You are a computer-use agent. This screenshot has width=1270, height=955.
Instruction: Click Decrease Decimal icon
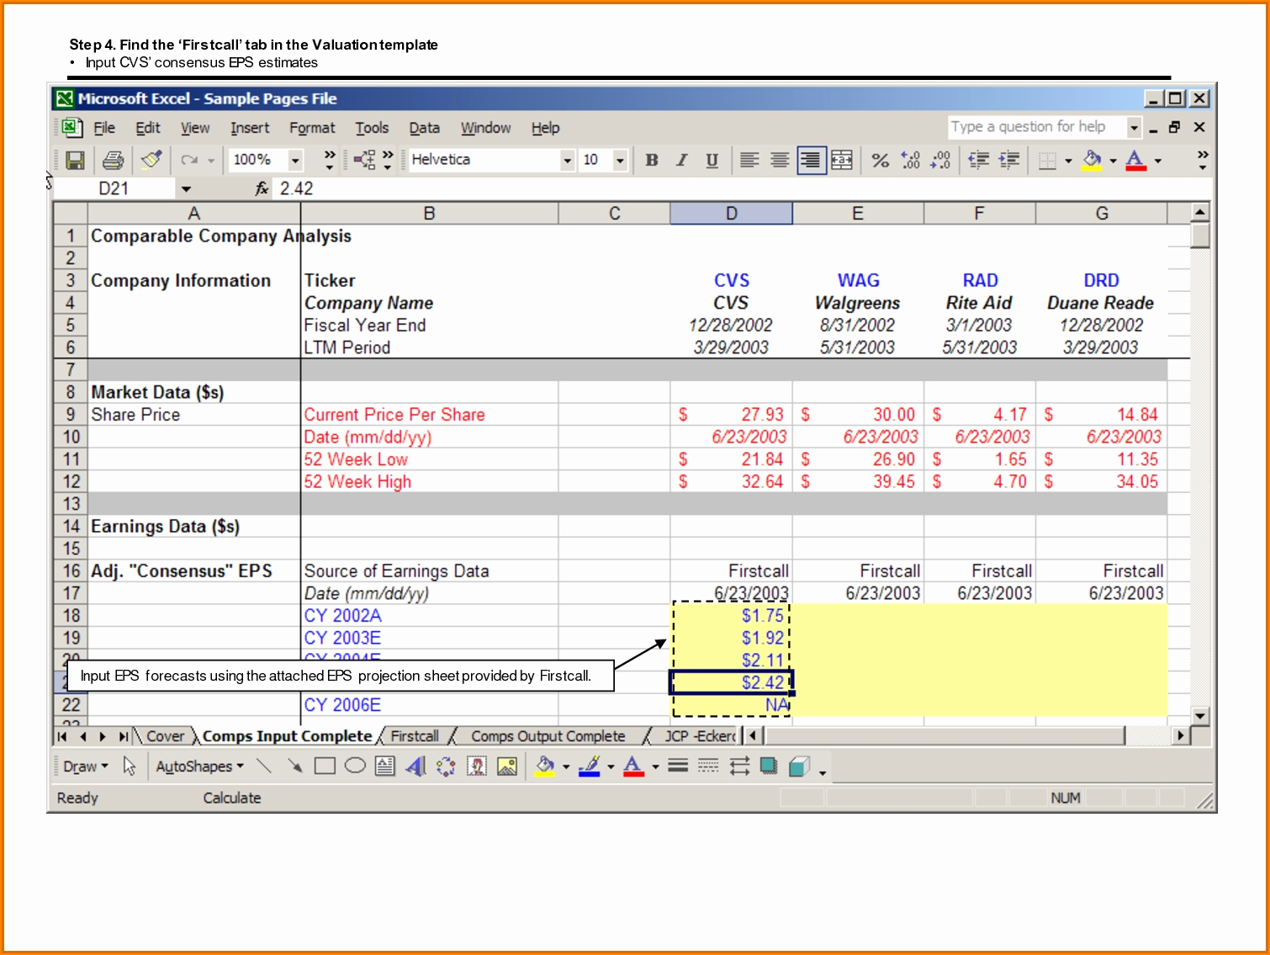(x=940, y=160)
